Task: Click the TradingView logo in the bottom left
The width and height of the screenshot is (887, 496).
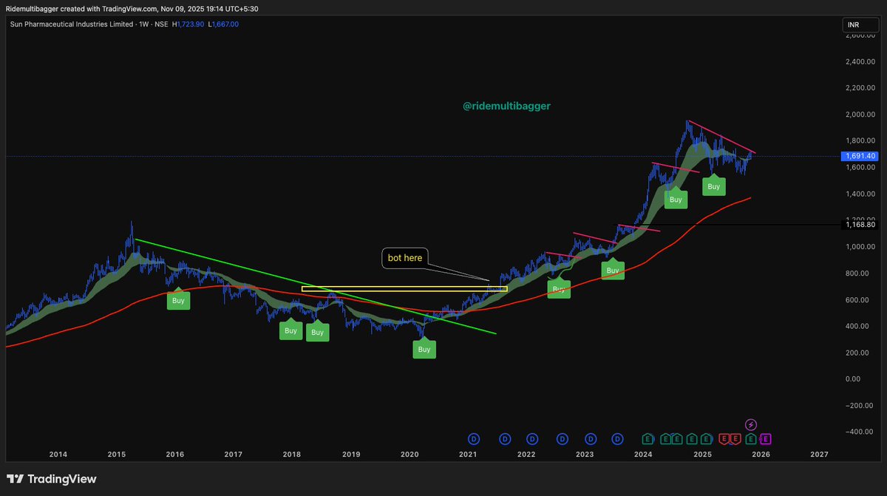Action: 50,479
